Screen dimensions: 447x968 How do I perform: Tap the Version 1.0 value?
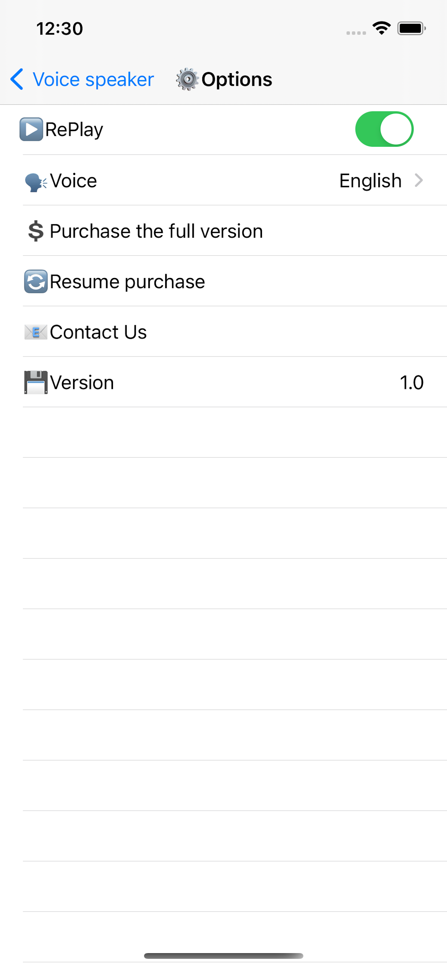(x=412, y=382)
